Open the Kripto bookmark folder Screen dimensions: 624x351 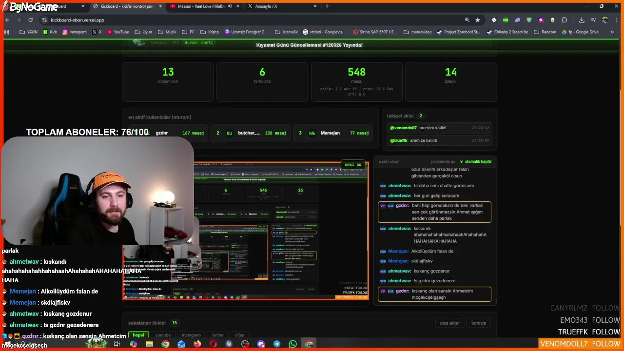point(210,32)
